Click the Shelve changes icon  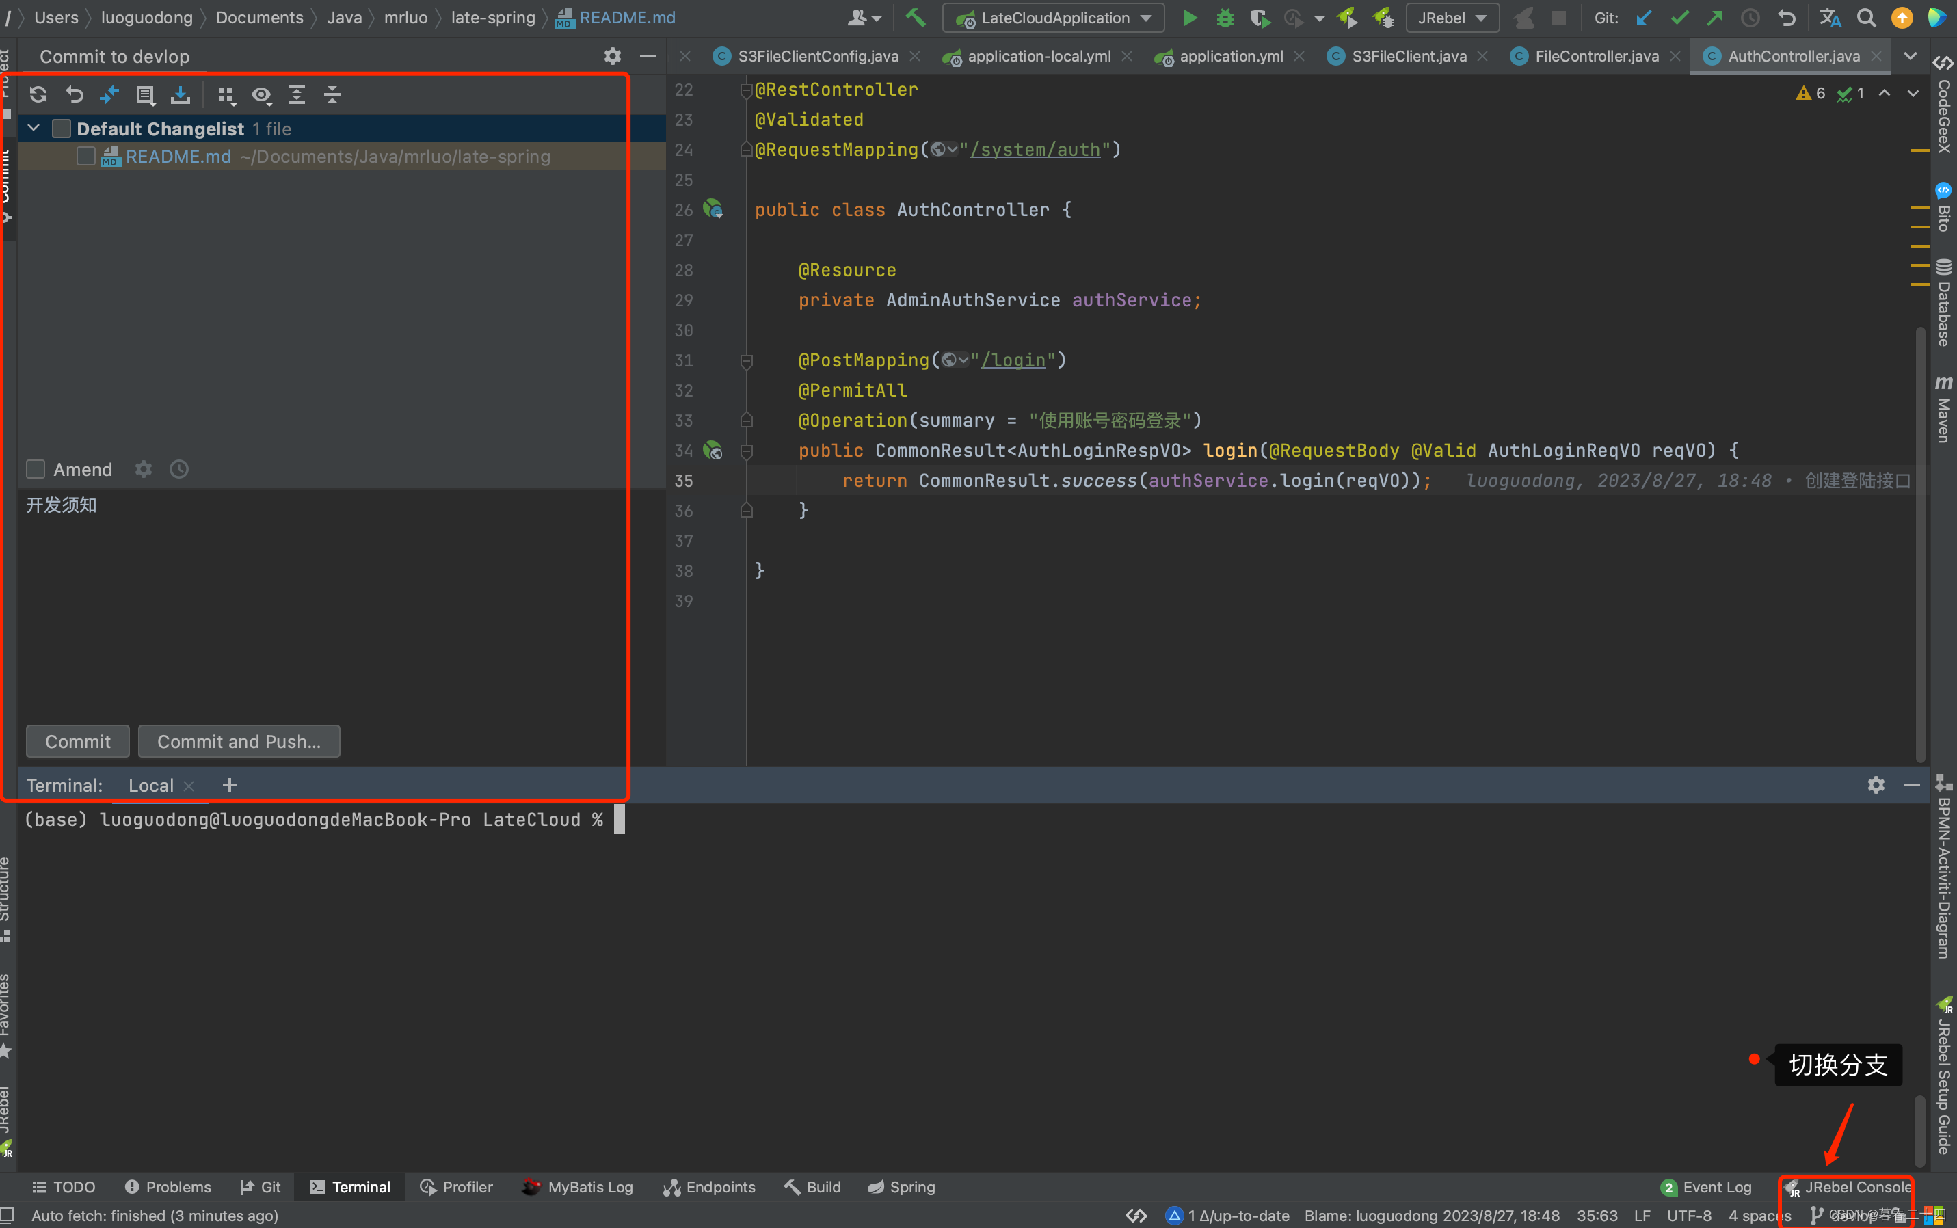(x=181, y=94)
